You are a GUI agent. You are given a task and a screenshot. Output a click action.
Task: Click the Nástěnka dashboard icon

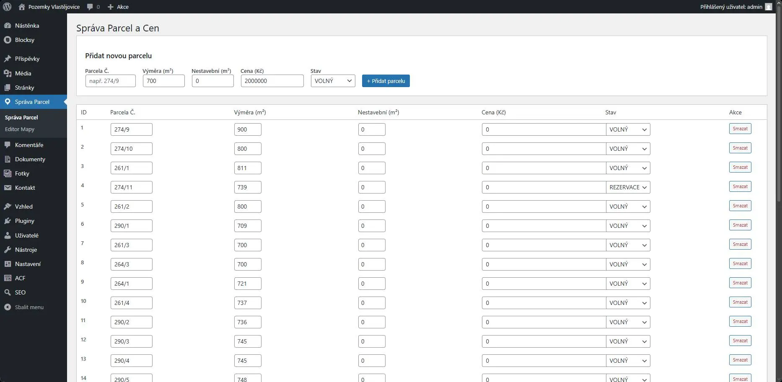pyautogui.click(x=8, y=26)
